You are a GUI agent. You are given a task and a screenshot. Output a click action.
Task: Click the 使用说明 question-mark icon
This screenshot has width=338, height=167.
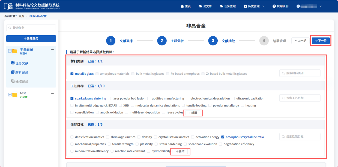pos(274,6)
